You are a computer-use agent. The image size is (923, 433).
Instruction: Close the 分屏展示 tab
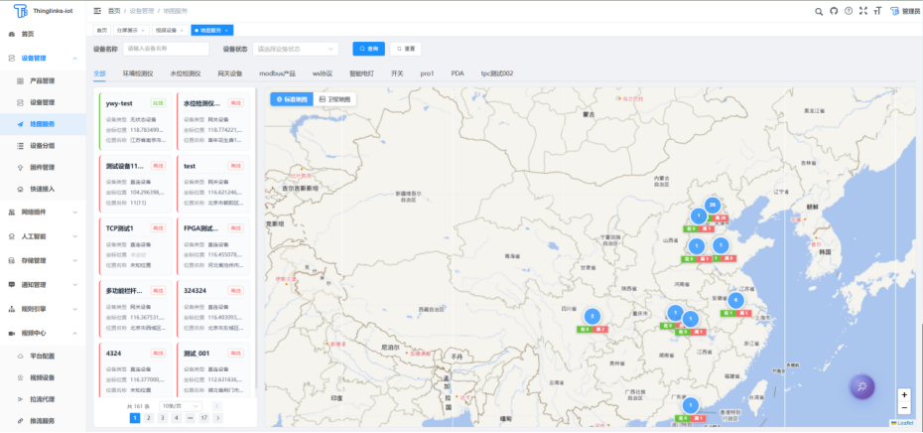click(x=143, y=30)
